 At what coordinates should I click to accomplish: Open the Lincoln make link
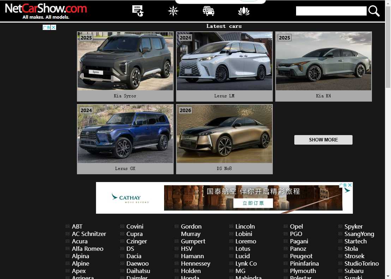(245, 226)
